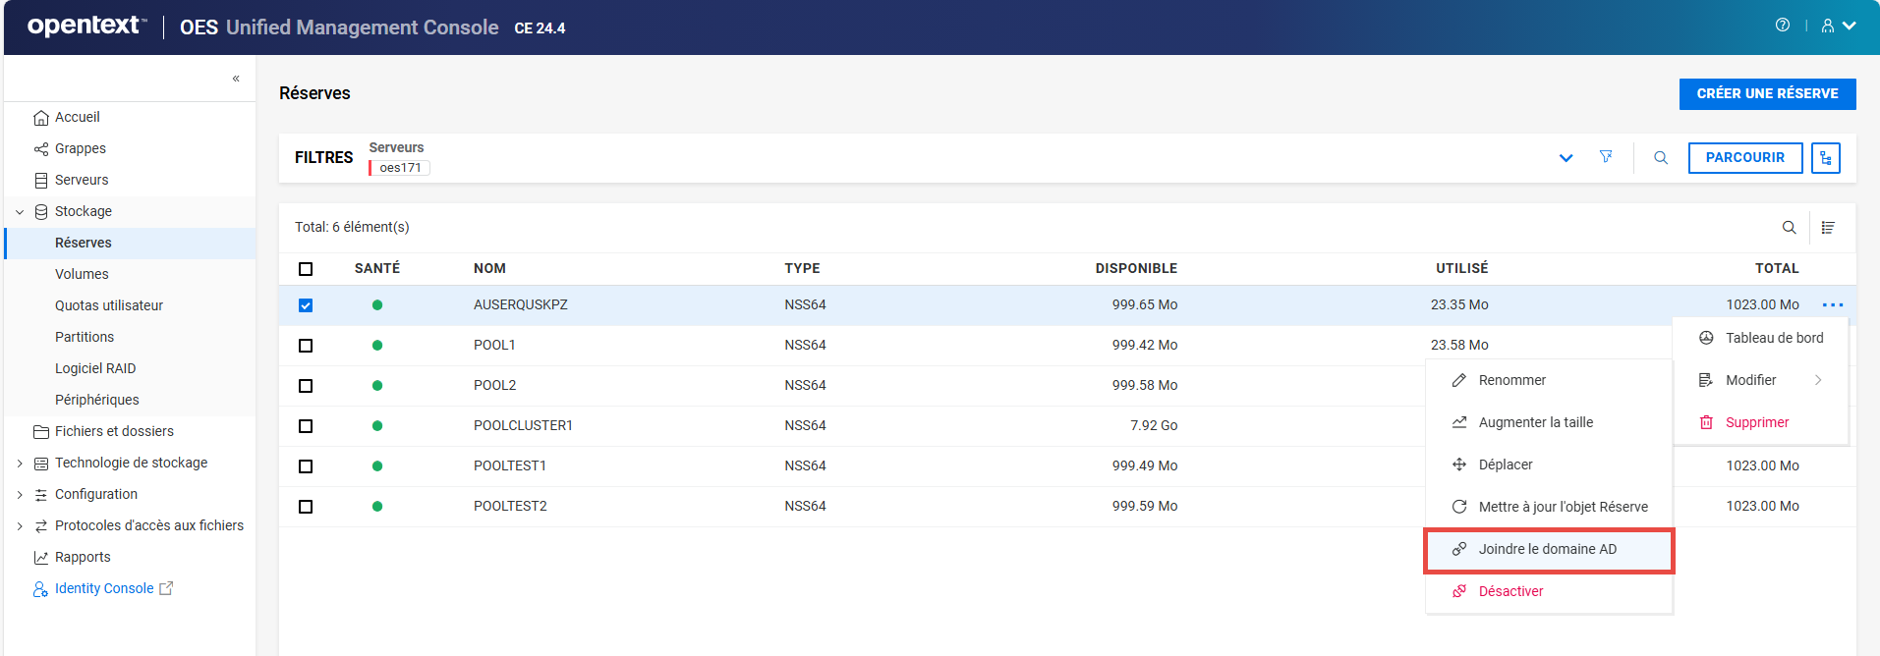Tick the checkbox for POOL1

[306, 346]
